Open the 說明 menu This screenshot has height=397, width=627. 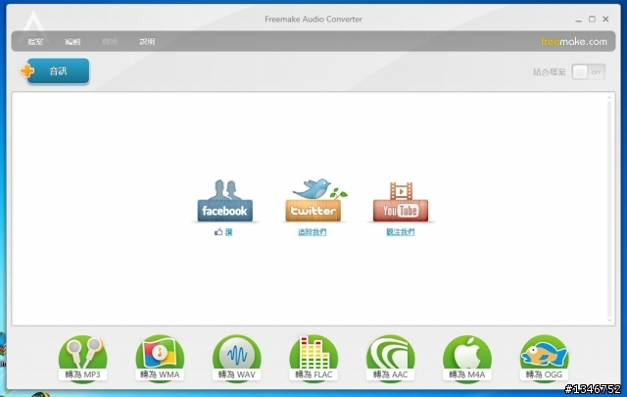pos(147,41)
